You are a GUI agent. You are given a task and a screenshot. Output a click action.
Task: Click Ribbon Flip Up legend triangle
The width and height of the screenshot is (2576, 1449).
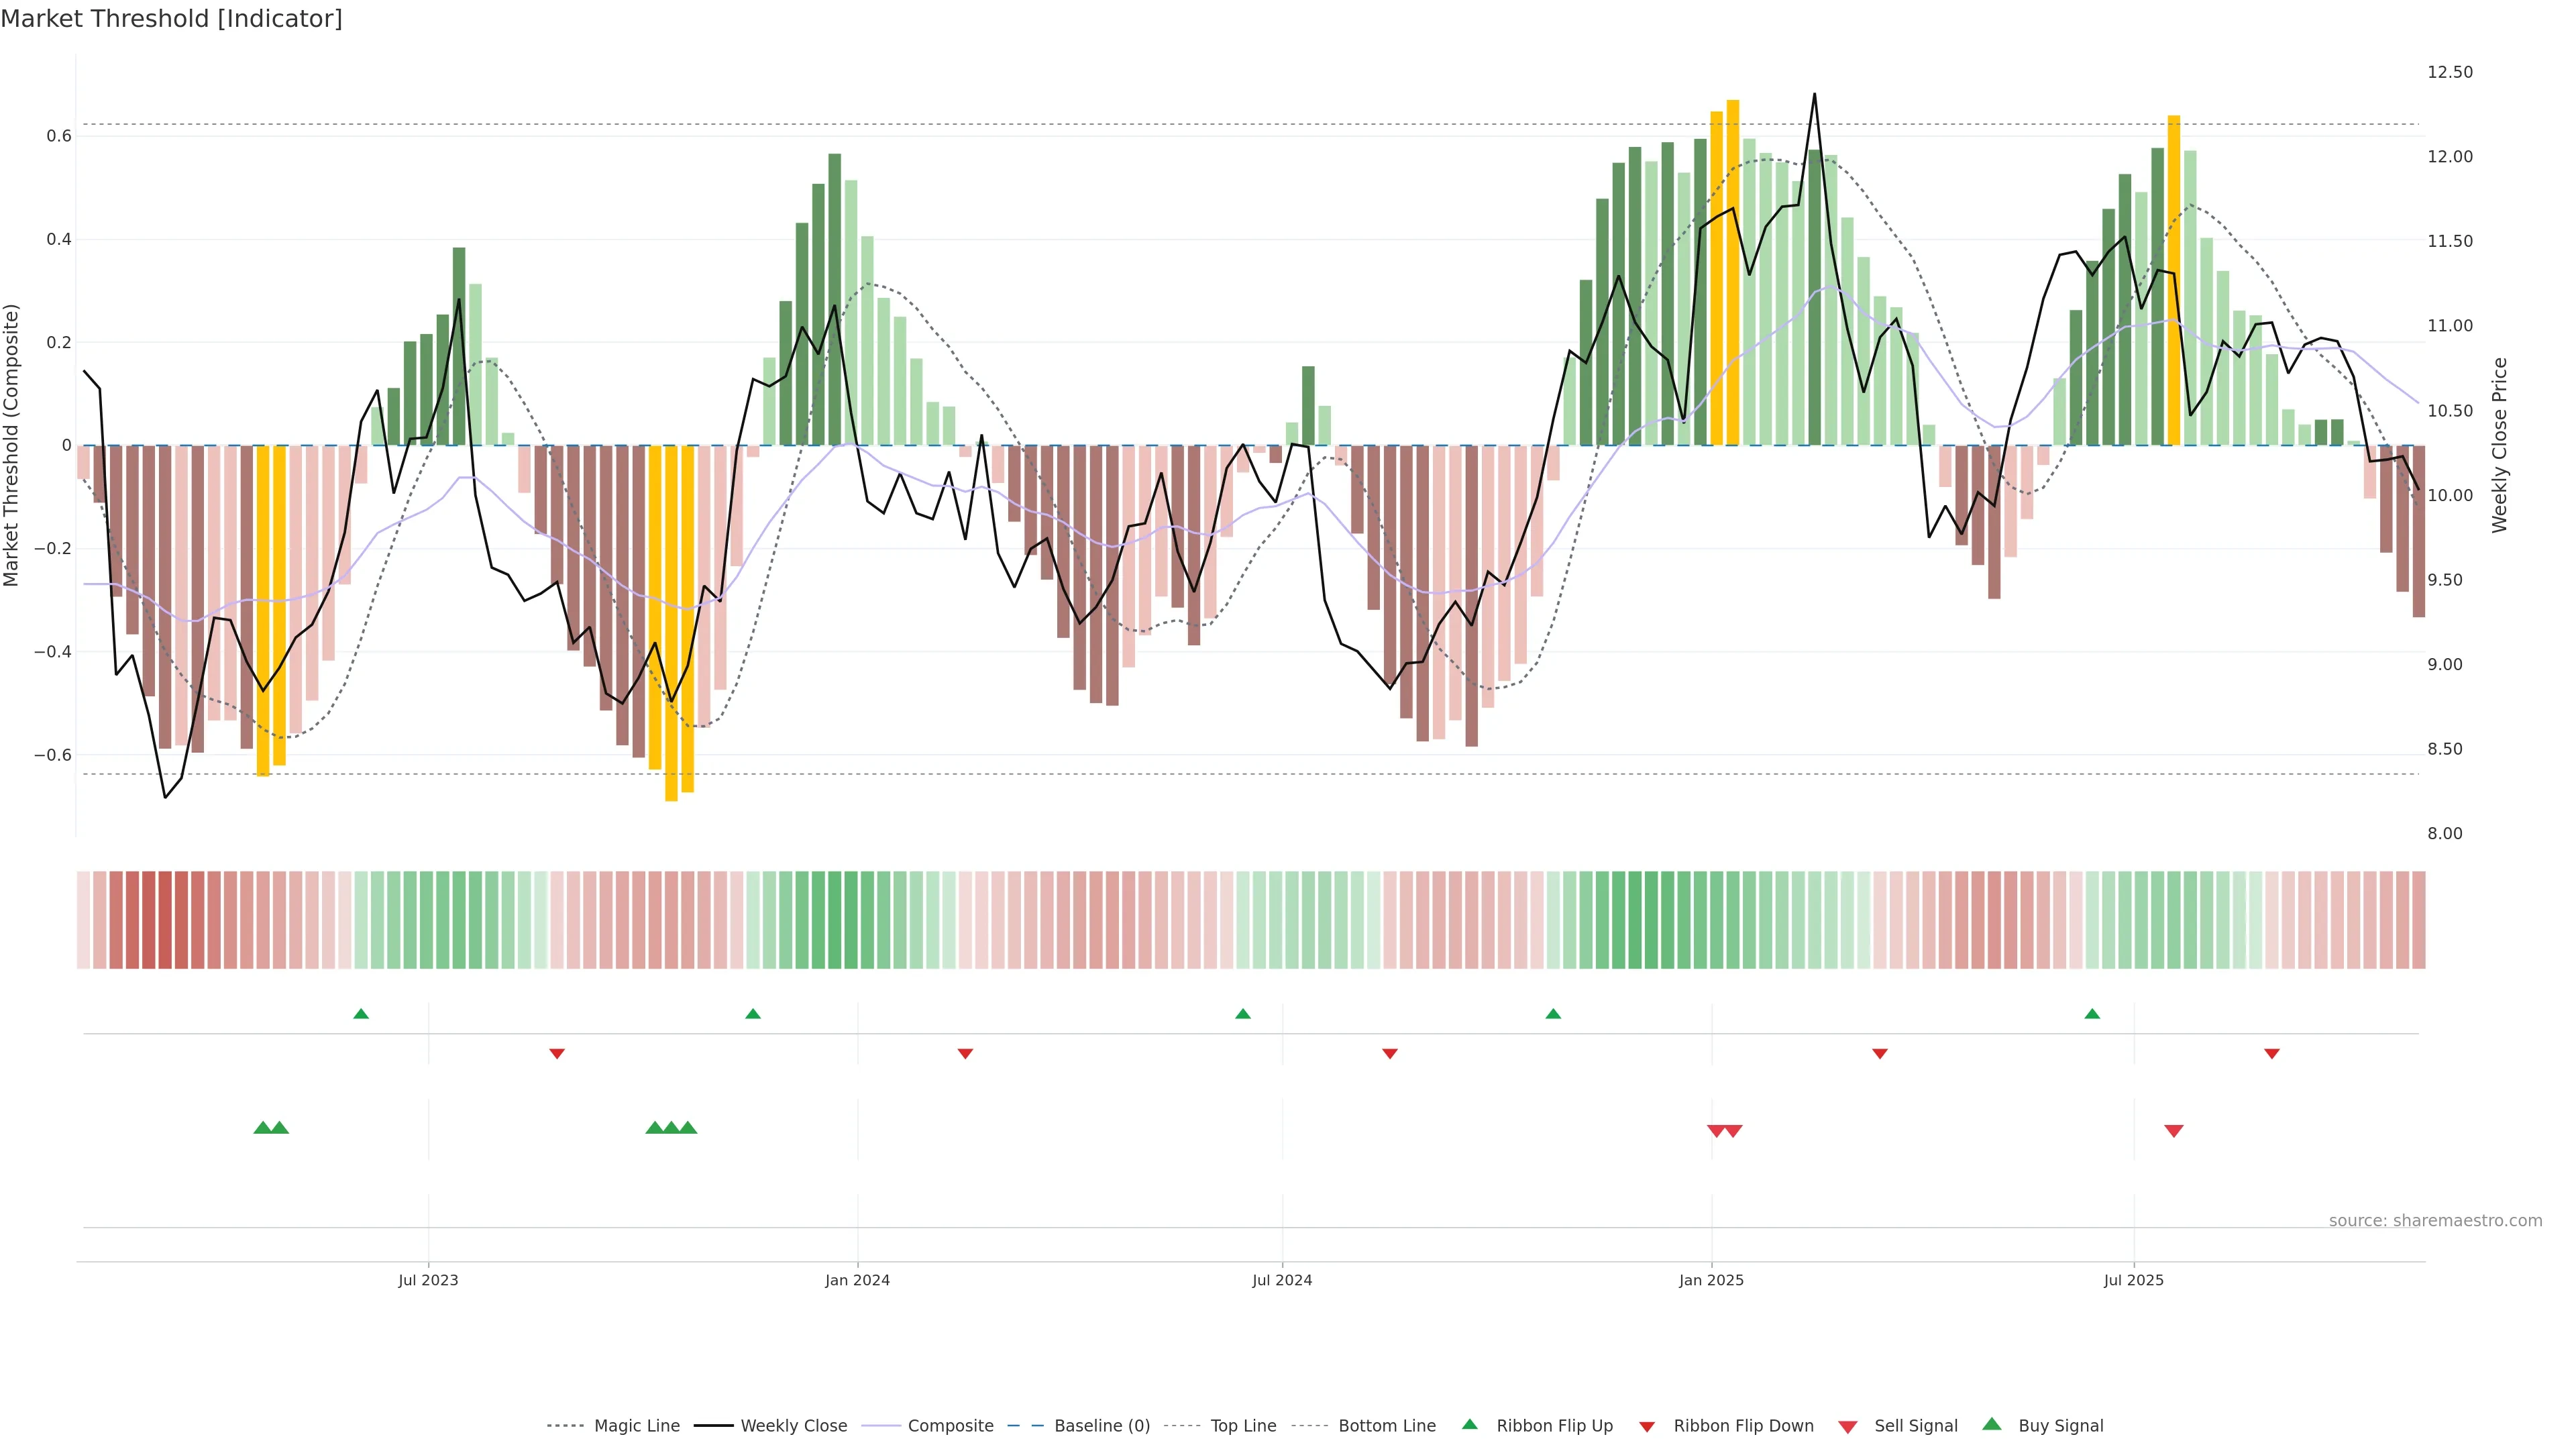tap(1469, 1424)
